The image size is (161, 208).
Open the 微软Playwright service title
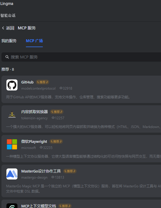point(34,142)
